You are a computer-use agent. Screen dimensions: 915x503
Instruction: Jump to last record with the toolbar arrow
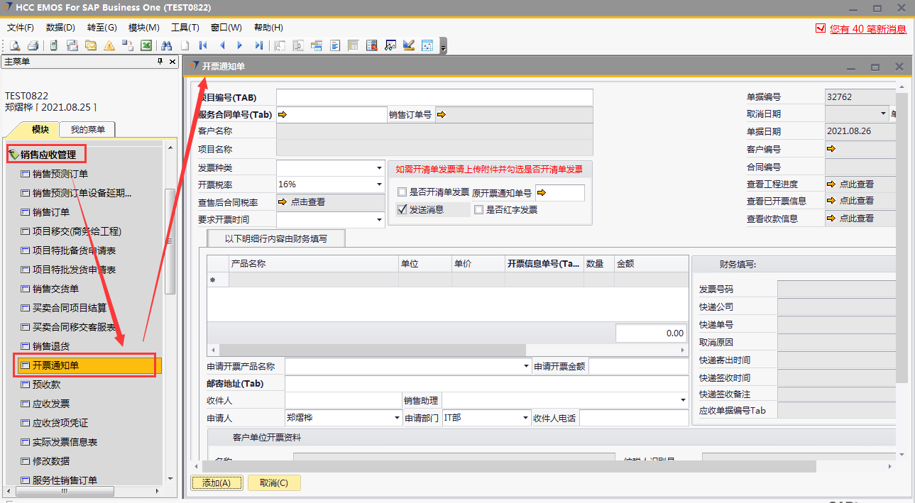click(x=258, y=45)
